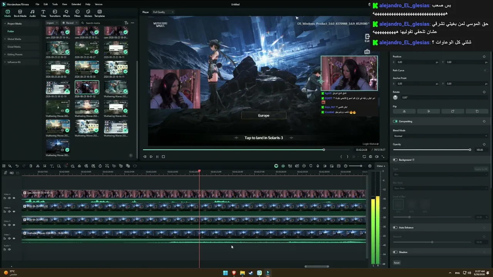Pause the preview playback
Screen dimensions: 493x277
point(157,157)
